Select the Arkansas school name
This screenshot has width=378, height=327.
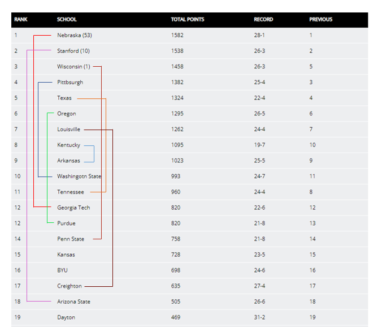pyautogui.click(x=68, y=161)
